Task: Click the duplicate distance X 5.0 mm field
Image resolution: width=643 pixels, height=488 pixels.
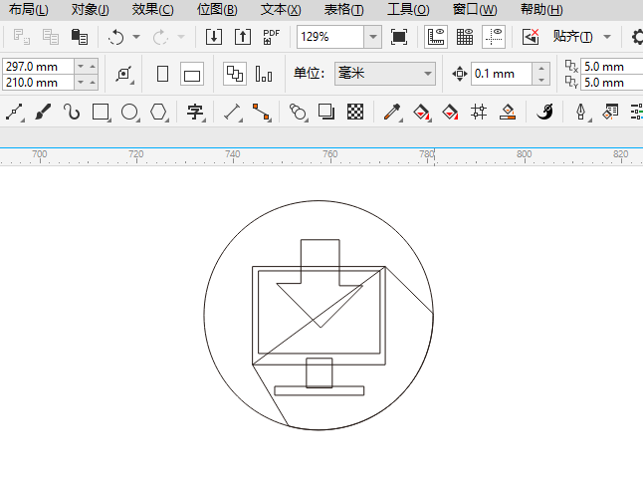Action: (x=613, y=66)
